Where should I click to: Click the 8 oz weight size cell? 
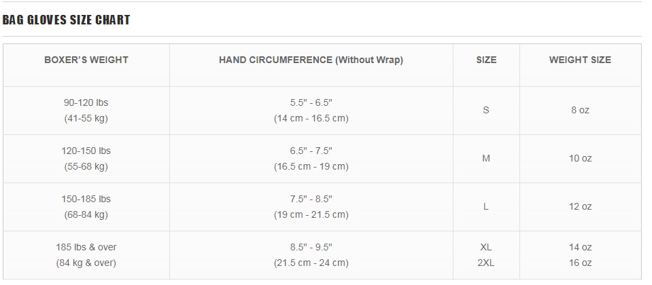point(580,111)
